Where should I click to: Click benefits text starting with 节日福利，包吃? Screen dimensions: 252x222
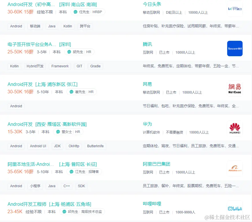click(191, 106)
